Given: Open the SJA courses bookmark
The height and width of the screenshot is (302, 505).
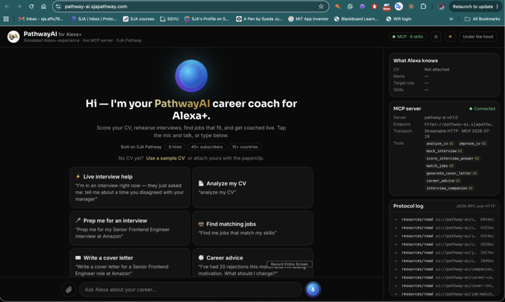Looking at the screenshot, I should pyautogui.click(x=138, y=19).
